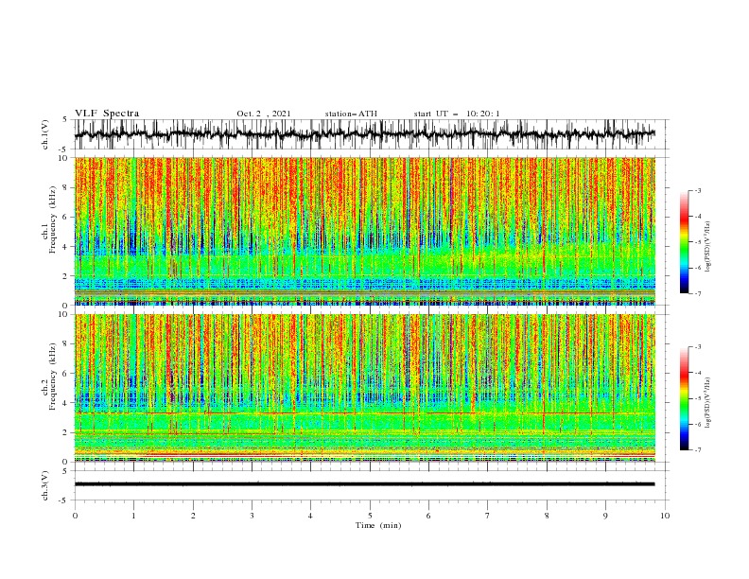The height and width of the screenshot is (579, 749).
Task: Click time axis tick label '5'
Action: [370, 516]
